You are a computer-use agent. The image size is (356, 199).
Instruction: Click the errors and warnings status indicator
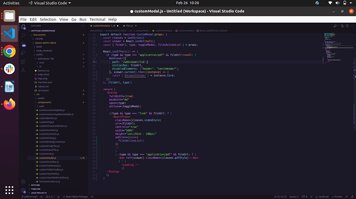pyautogui.click(x=50, y=197)
